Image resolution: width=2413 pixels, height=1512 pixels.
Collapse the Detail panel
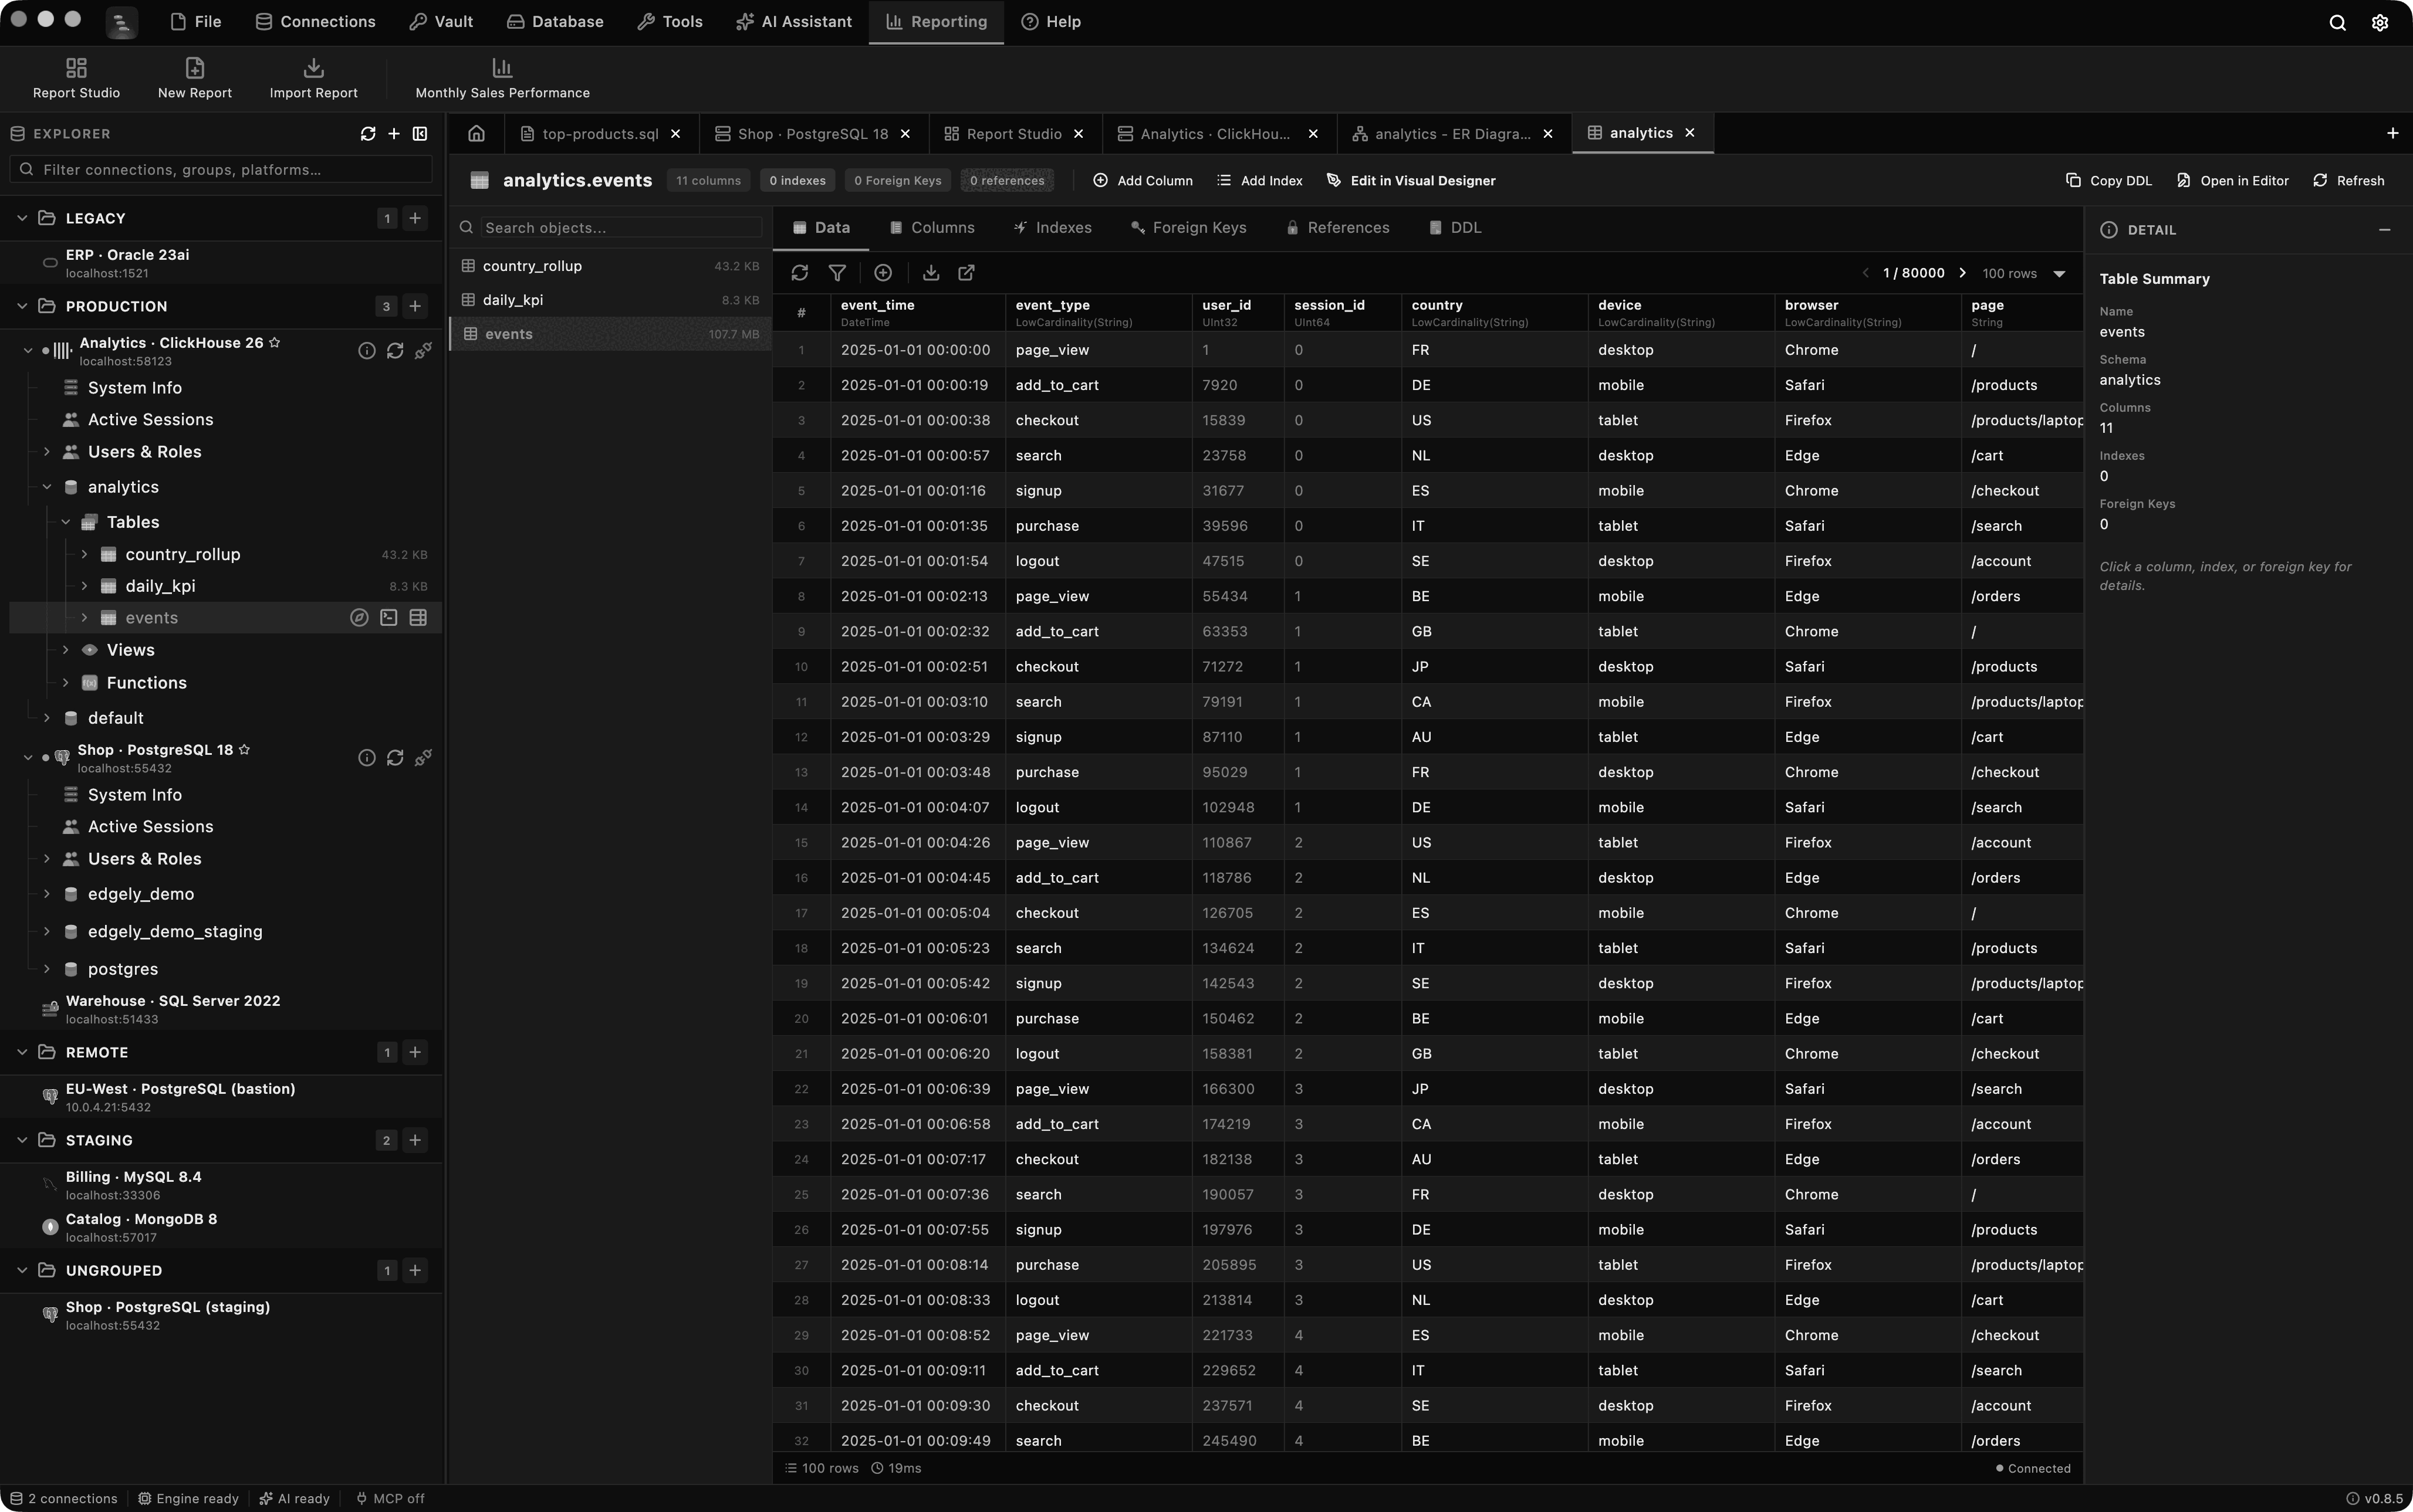(2385, 230)
